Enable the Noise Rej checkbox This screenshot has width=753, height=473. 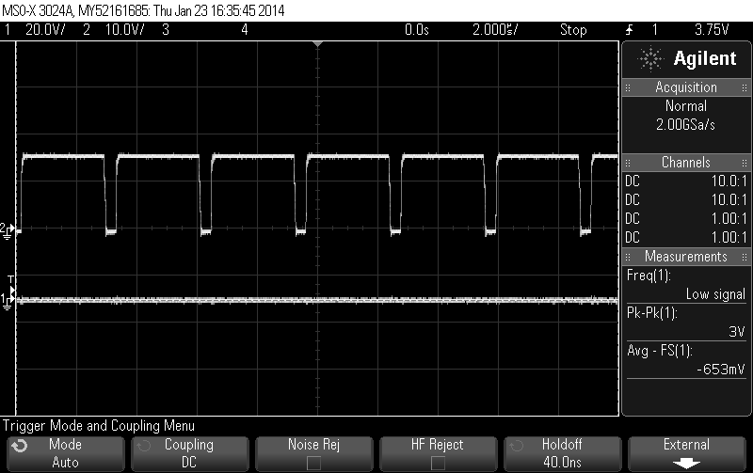coord(313,463)
